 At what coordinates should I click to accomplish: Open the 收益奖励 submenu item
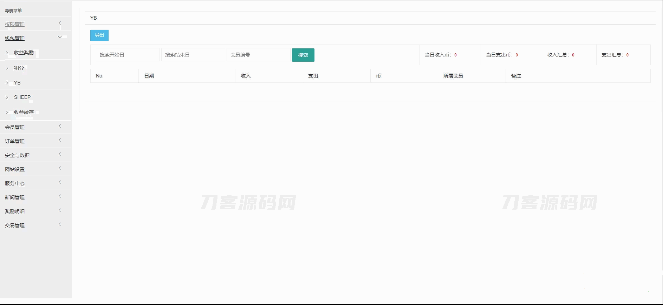(x=24, y=53)
